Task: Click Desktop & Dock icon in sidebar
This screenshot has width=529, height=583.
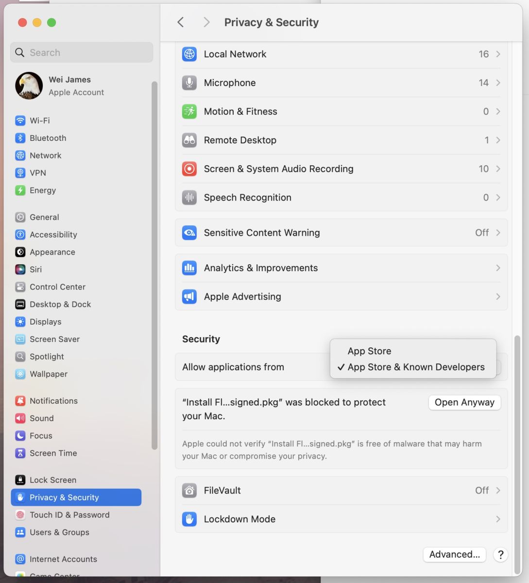Action: click(20, 304)
